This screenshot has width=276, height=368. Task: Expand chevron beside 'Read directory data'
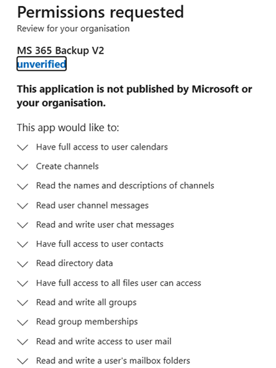pos(23,264)
